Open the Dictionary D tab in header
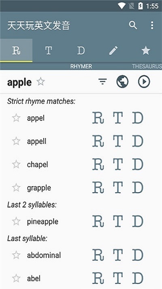 [81, 50]
